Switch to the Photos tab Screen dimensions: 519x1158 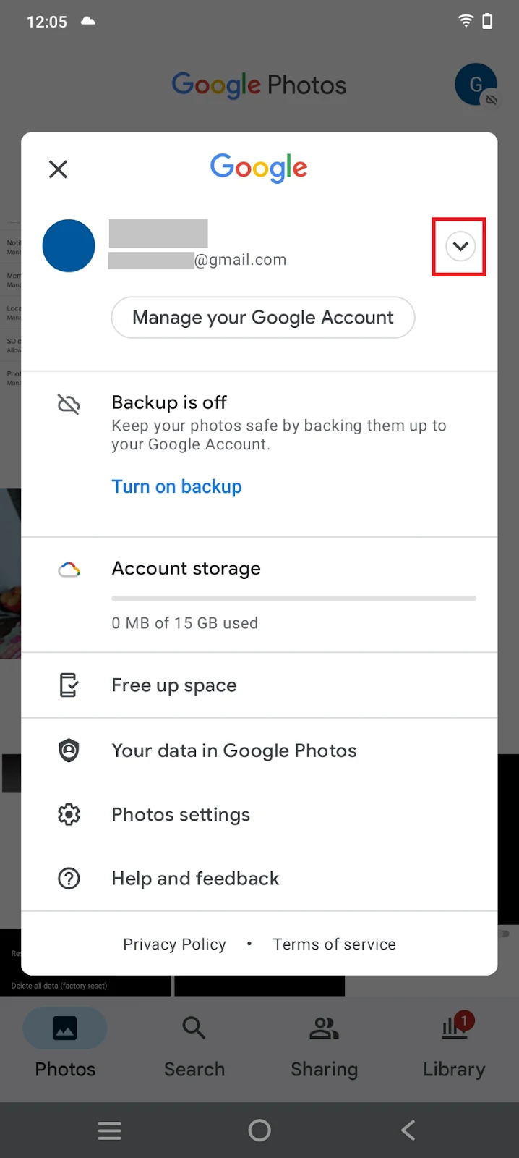coord(65,1045)
